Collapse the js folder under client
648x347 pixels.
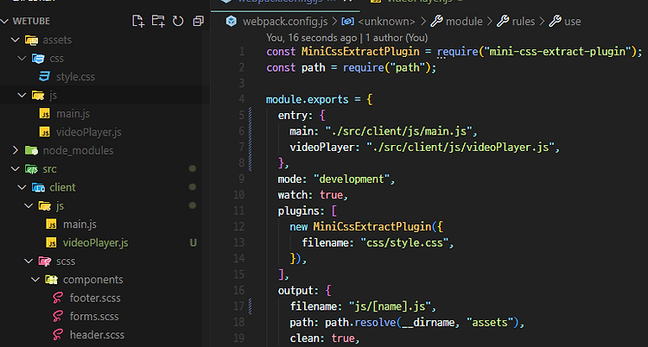(29, 205)
